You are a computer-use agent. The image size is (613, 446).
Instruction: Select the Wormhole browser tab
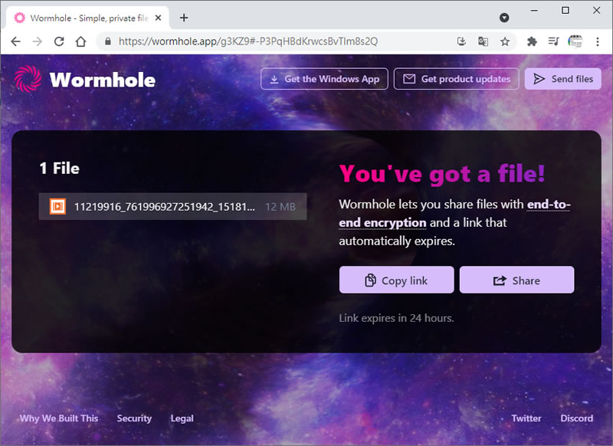(88, 18)
